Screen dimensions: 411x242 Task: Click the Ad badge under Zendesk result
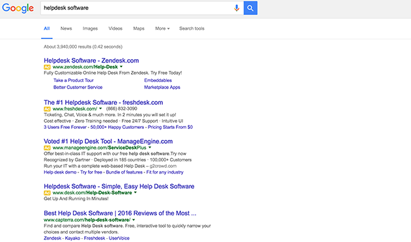47,67
